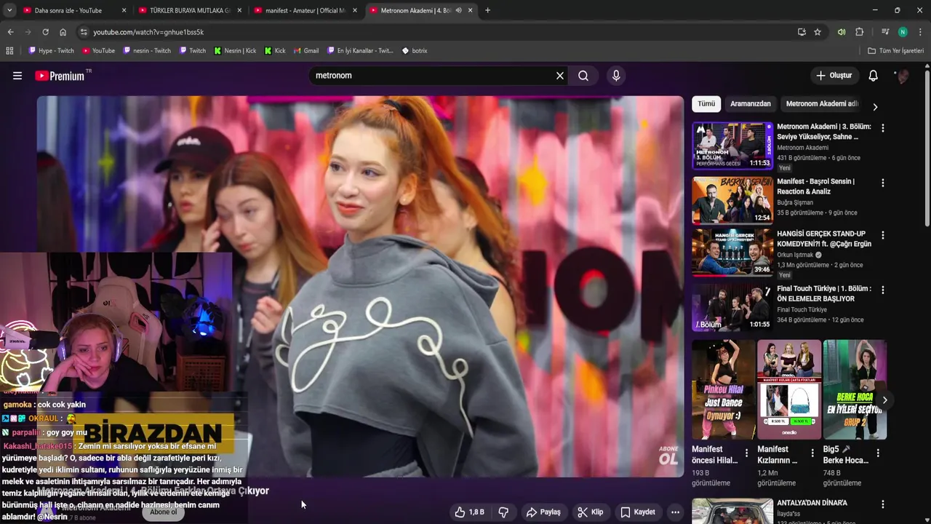This screenshot has width=931, height=524.
Task: Open Final Touch Türkiye 1. Bölüm thumbnail
Action: [x=732, y=307]
